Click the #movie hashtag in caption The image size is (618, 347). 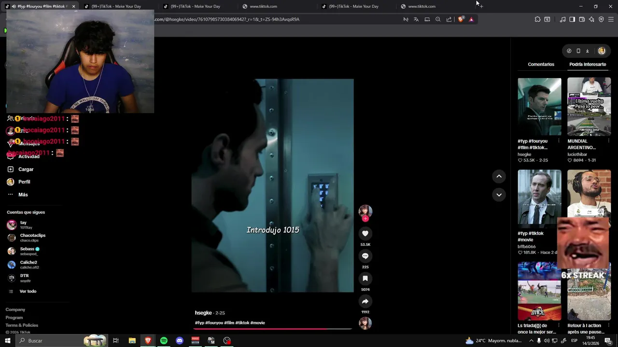click(x=258, y=323)
